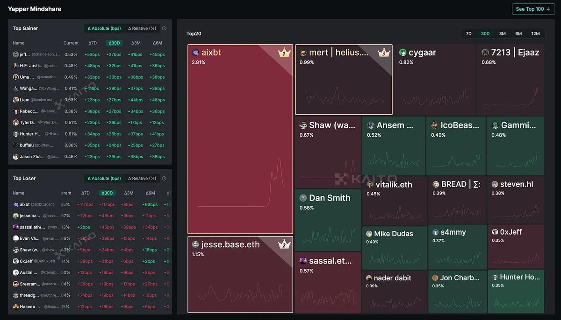Click jesse.base.eth avatar in the treemap

tap(195, 244)
